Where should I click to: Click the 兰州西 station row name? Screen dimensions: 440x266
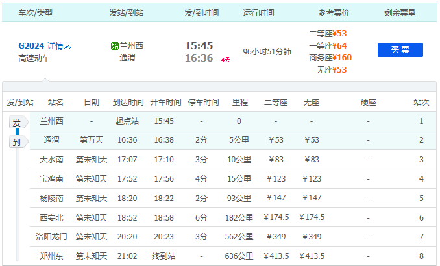click(51, 121)
